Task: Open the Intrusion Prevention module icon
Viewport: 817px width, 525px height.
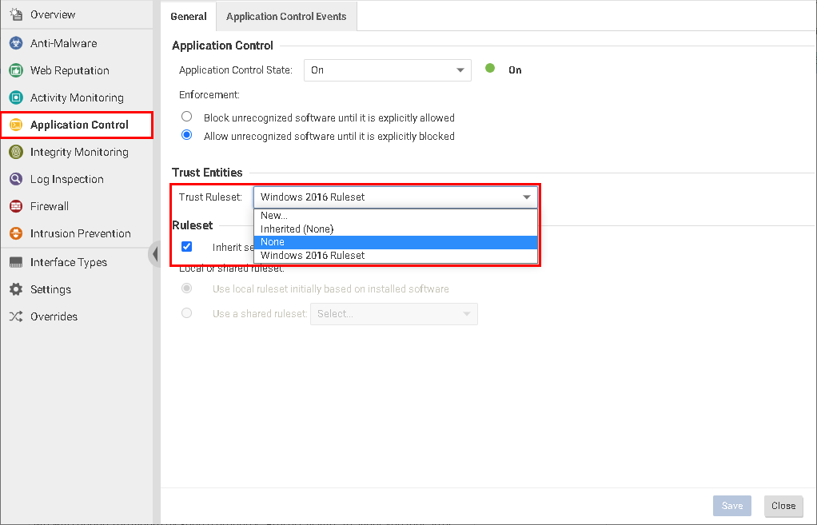Action: (x=16, y=233)
